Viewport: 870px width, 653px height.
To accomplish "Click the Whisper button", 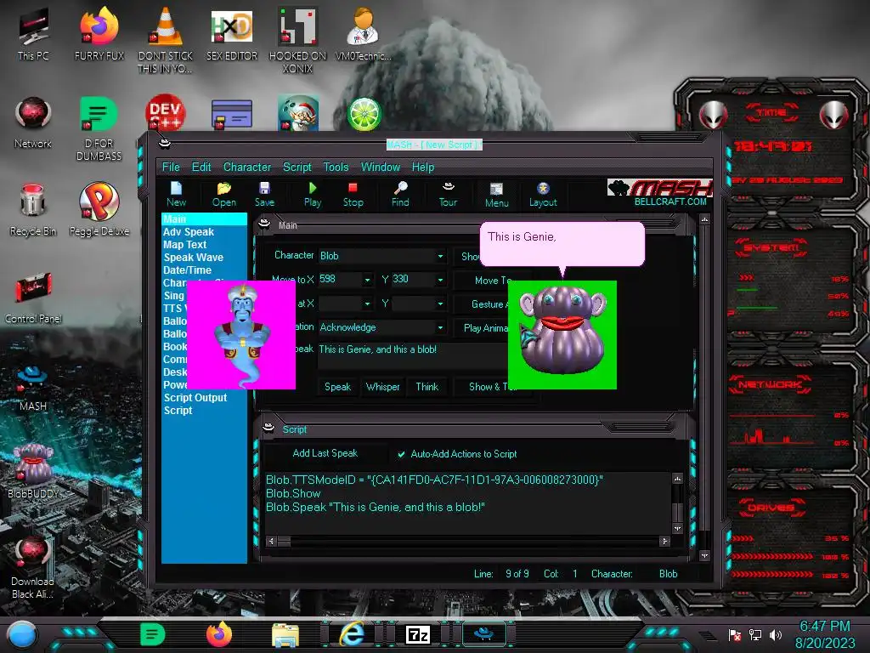I will coord(383,387).
